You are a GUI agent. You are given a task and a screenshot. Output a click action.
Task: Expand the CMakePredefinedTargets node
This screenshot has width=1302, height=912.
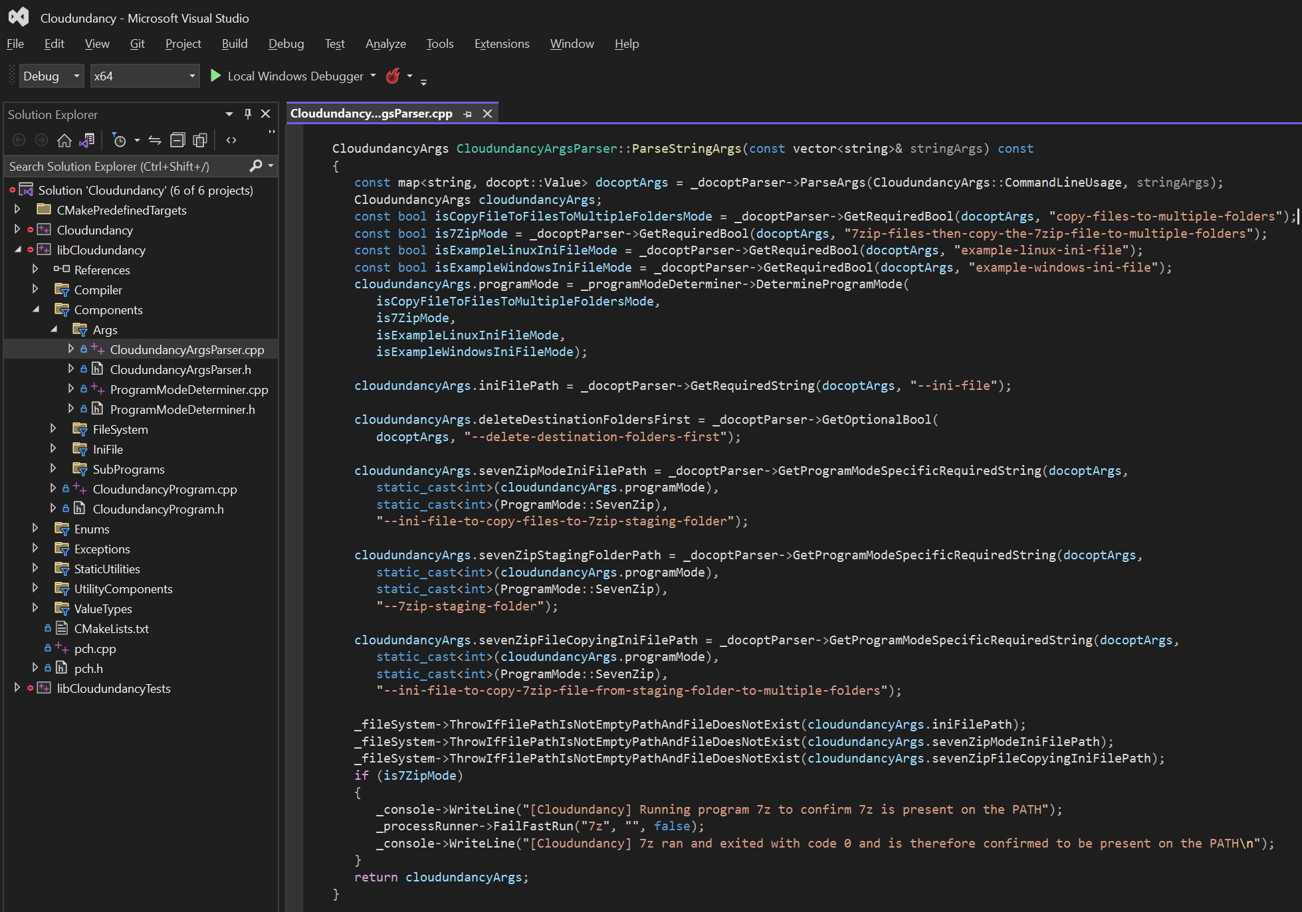pos(17,210)
